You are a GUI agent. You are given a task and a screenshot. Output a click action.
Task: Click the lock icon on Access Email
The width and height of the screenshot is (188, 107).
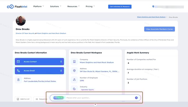61,71
